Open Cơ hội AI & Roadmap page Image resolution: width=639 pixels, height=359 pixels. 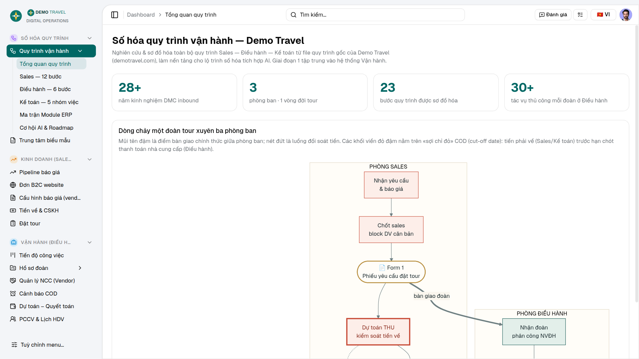click(x=51, y=128)
